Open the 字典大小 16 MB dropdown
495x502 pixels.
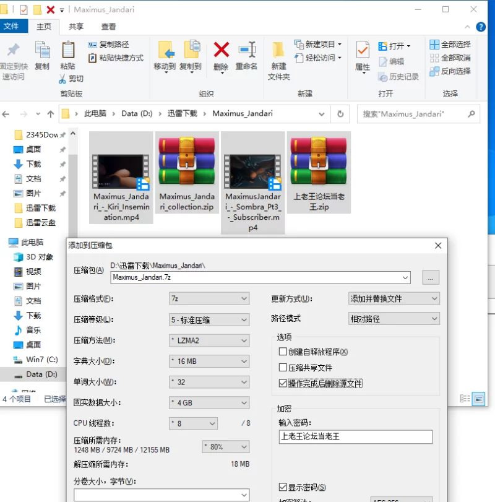[209, 361]
